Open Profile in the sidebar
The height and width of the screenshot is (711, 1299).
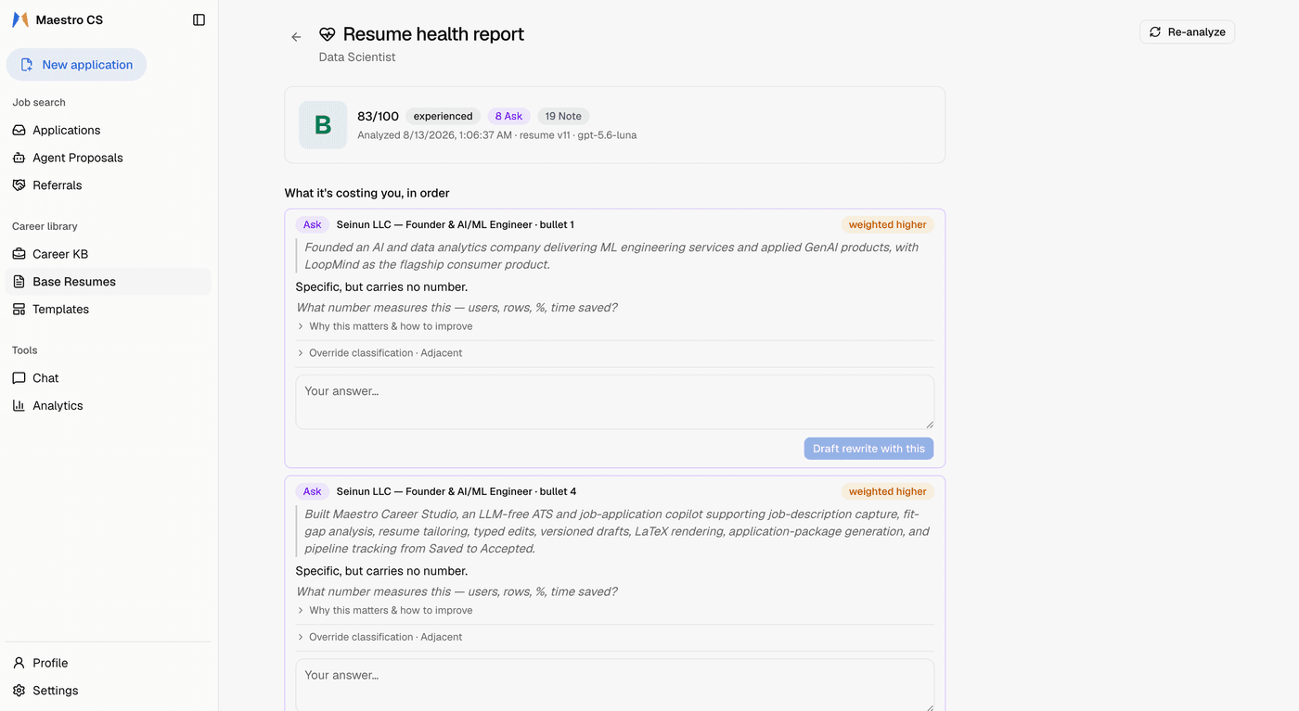point(109,663)
